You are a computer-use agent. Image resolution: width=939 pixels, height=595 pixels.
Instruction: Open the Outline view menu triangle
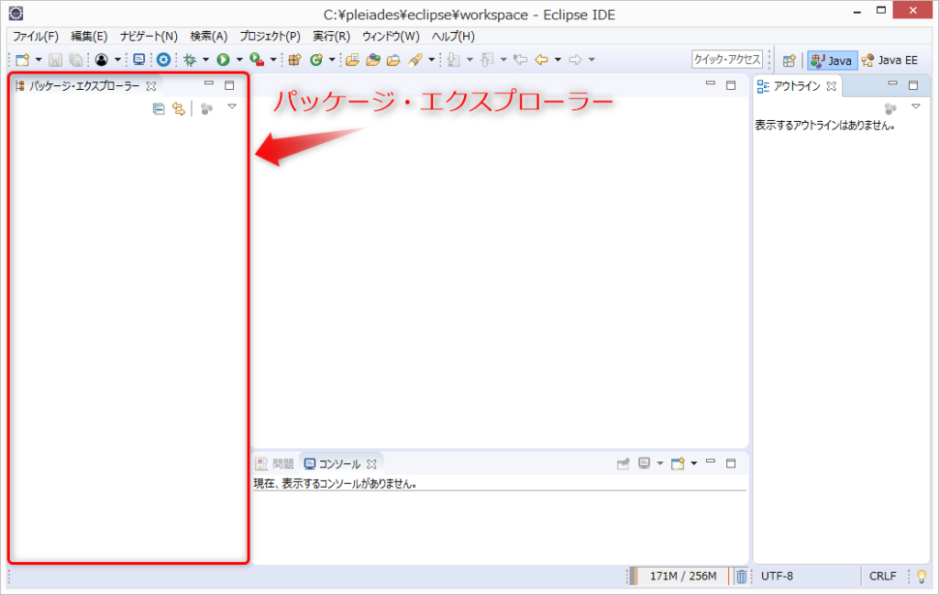click(916, 106)
